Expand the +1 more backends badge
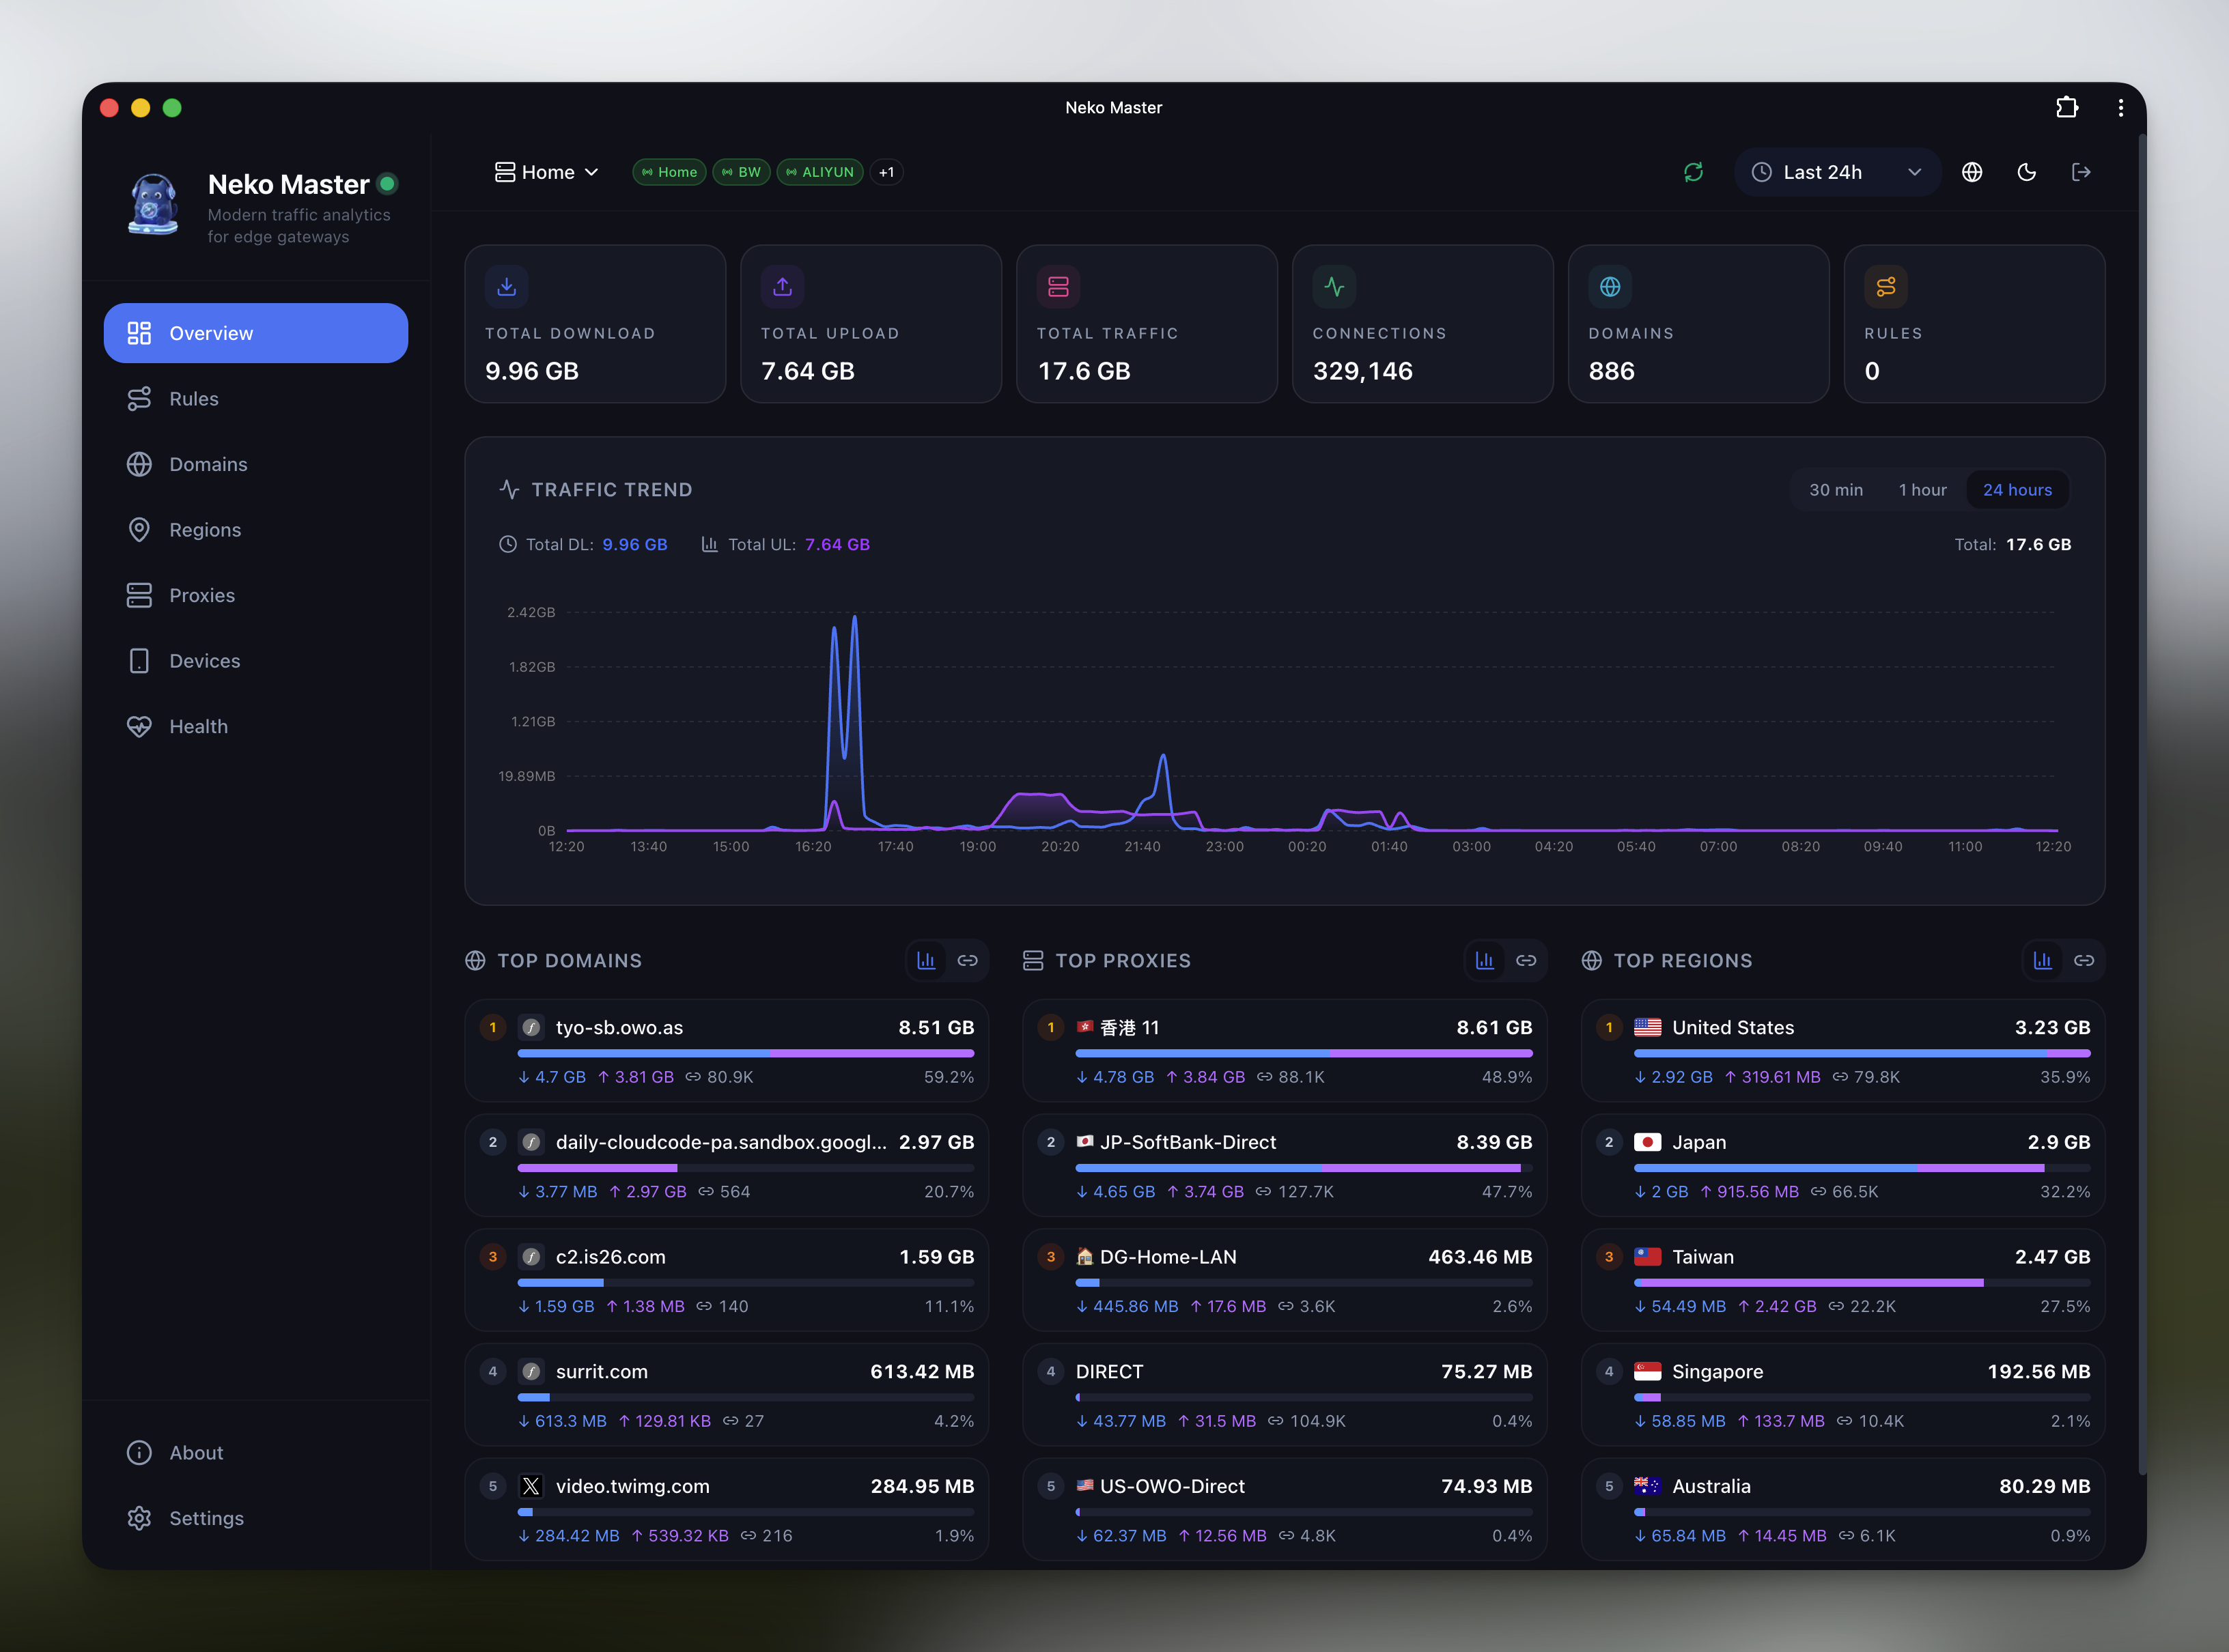 tap(886, 172)
